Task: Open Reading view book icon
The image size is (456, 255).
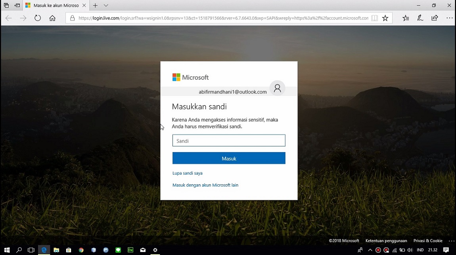Action: click(x=374, y=18)
